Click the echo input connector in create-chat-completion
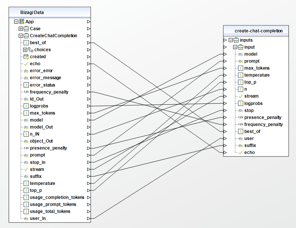Image resolution: width=296 pixels, height=228 pixels. [x=225, y=152]
